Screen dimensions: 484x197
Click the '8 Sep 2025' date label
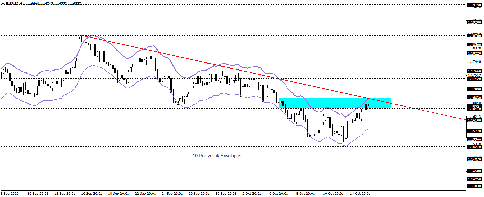click(10, 194)
